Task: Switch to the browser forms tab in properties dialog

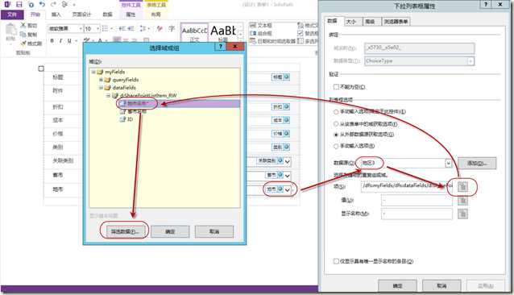Action: [396, 22]
